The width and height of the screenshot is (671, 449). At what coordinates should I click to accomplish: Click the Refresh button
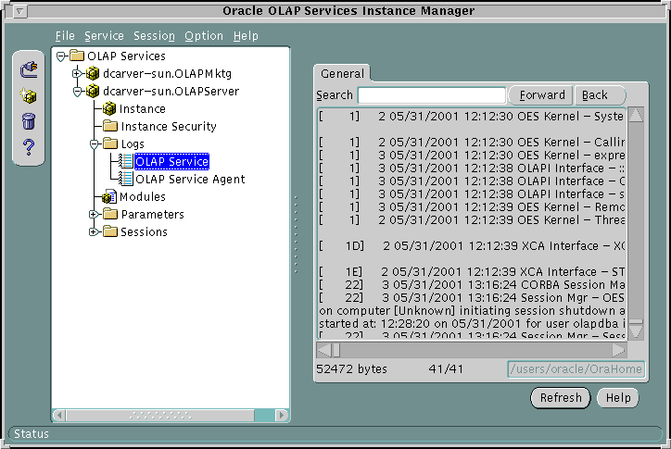[x=561, y=398]
